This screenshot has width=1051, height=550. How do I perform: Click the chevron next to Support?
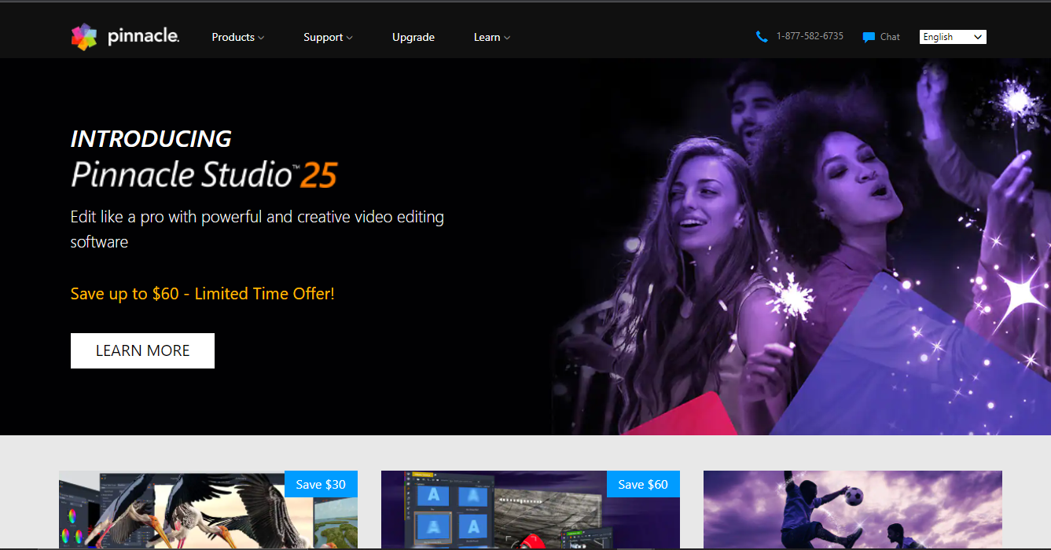click(x=349, y=38)
